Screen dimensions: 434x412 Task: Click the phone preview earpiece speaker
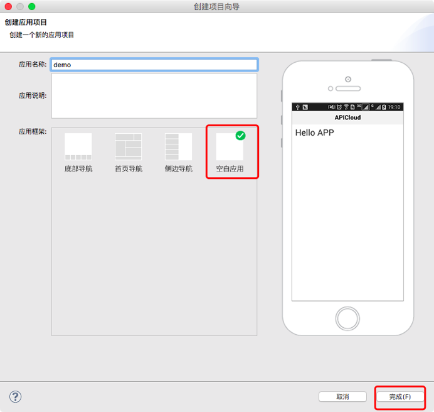pyautogui.click(x=348, y=89)
